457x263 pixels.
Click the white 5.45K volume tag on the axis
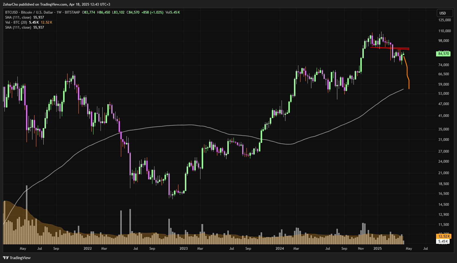click(443, 241)
